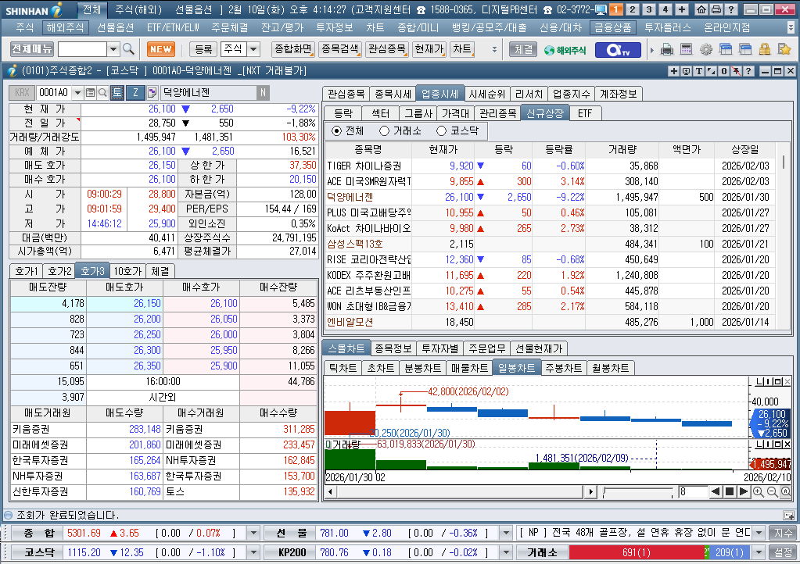The height and width of the screenshot is (564, 800).
Task: Open the 해외주식 menu
Action: tap(65, 27)
